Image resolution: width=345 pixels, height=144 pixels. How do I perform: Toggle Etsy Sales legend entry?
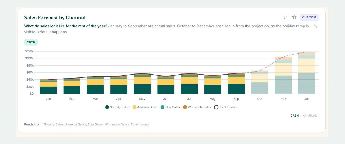point(170,107)
